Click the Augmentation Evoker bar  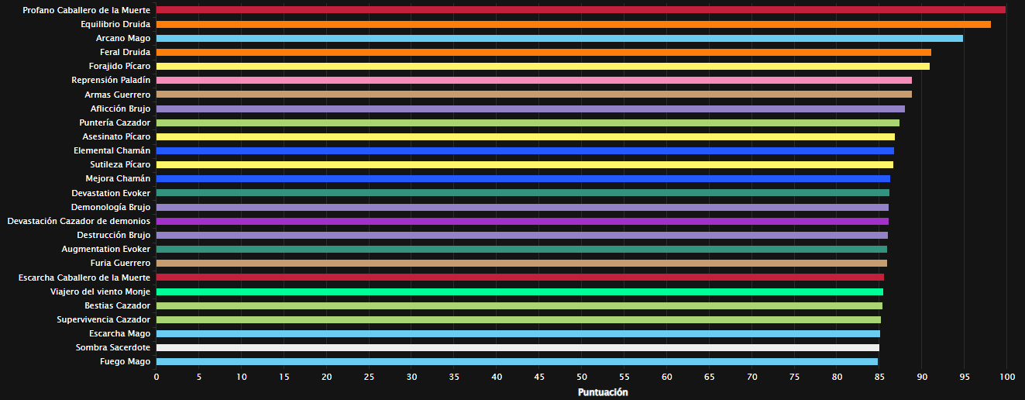click(x=521, y=249)
